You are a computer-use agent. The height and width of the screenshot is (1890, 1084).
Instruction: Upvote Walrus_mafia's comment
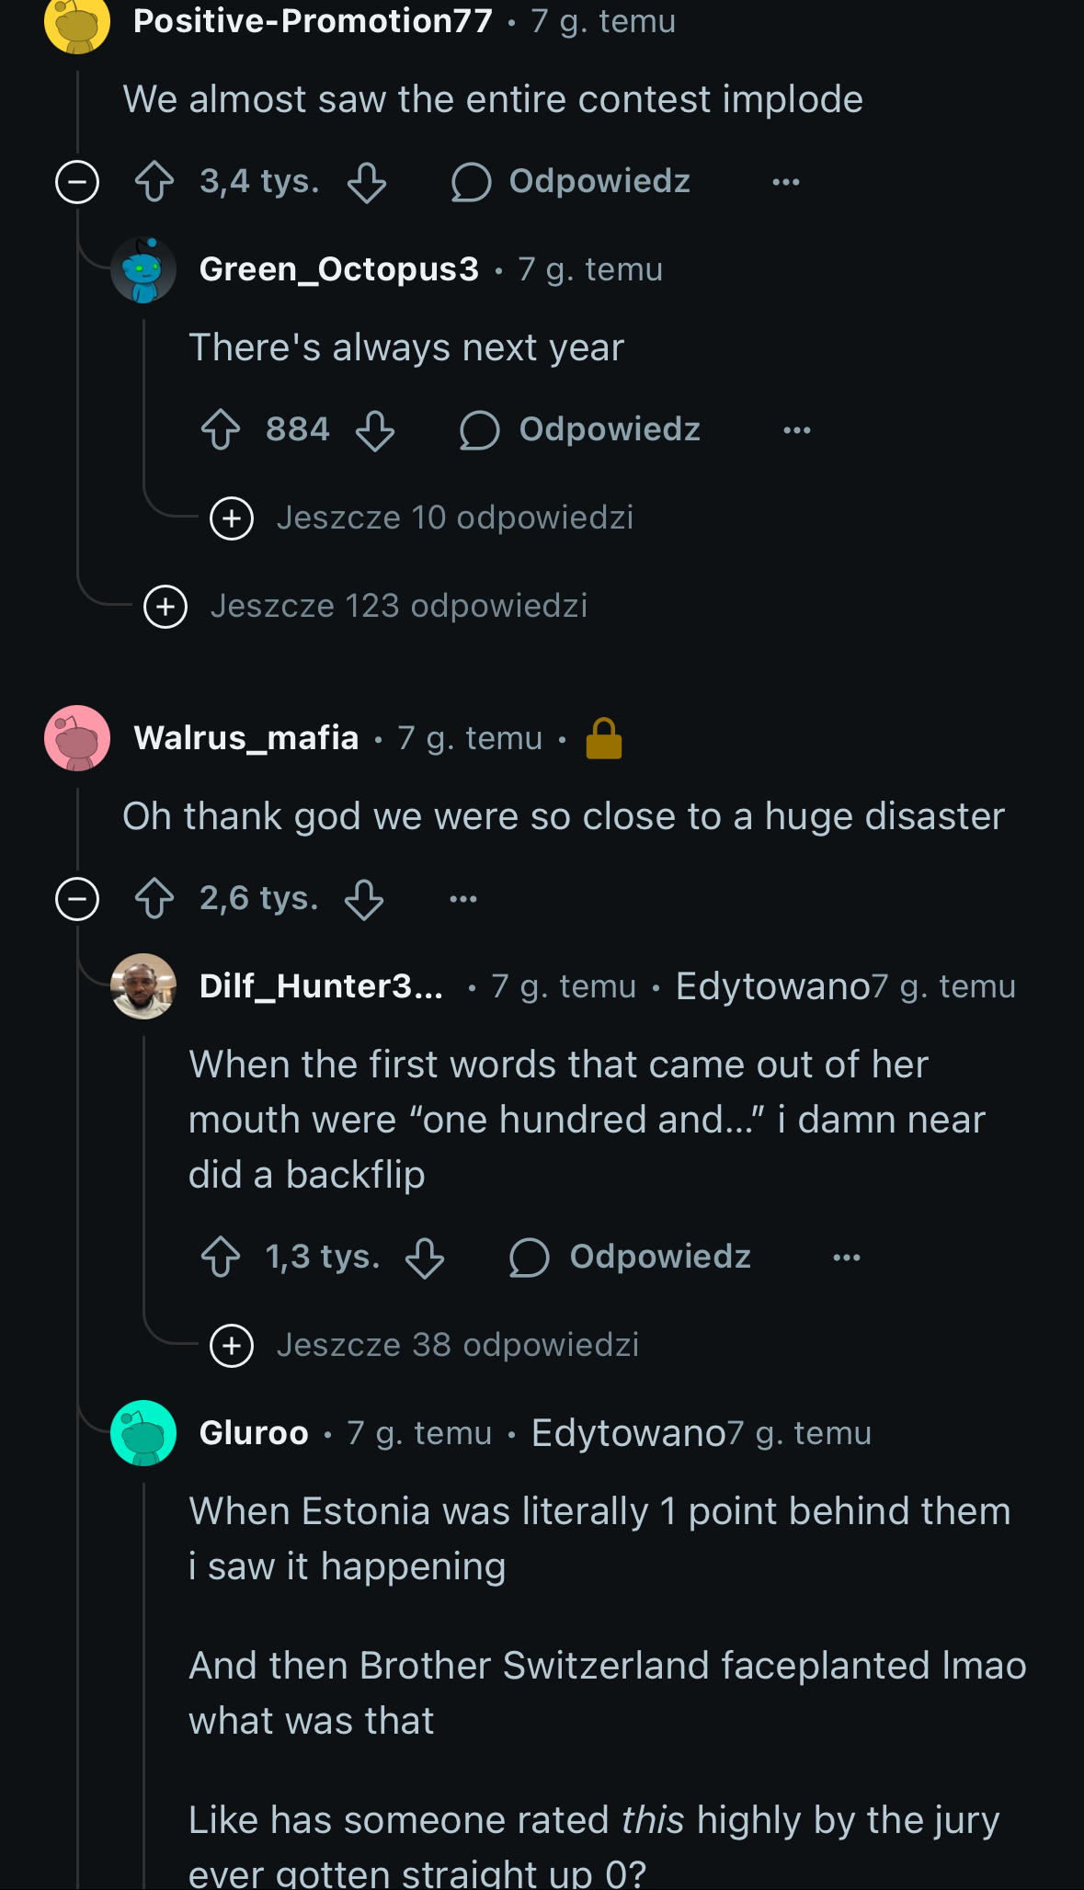pos(154,899)
